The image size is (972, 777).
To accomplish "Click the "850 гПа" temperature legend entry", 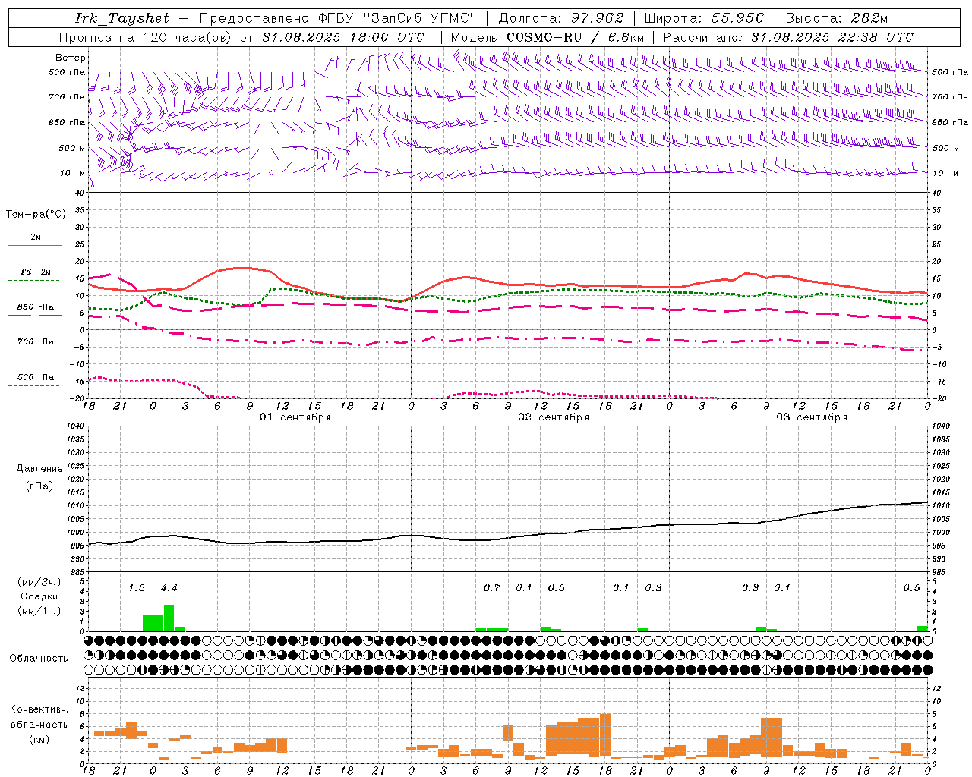I will coord(36,307).
